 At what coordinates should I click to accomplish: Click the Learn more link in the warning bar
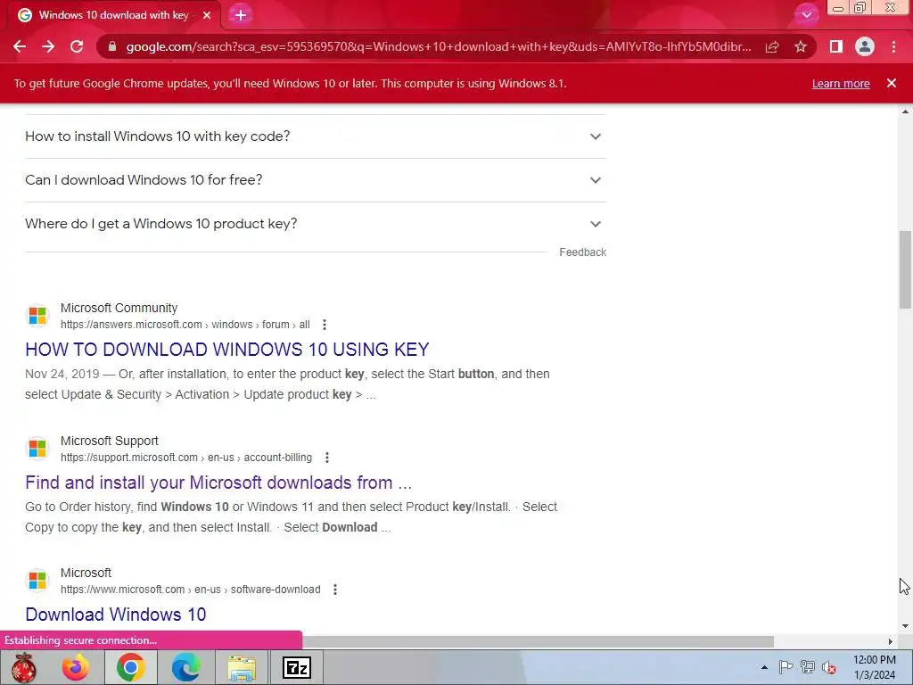pos(841,83)
